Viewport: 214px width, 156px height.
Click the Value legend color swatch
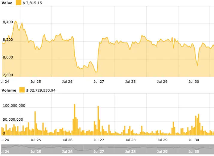pos(18,3)
